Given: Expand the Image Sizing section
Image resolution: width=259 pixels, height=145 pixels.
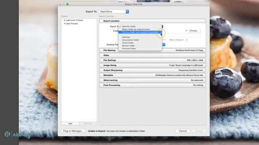Looking at the screenshot, I should point(152,65).
